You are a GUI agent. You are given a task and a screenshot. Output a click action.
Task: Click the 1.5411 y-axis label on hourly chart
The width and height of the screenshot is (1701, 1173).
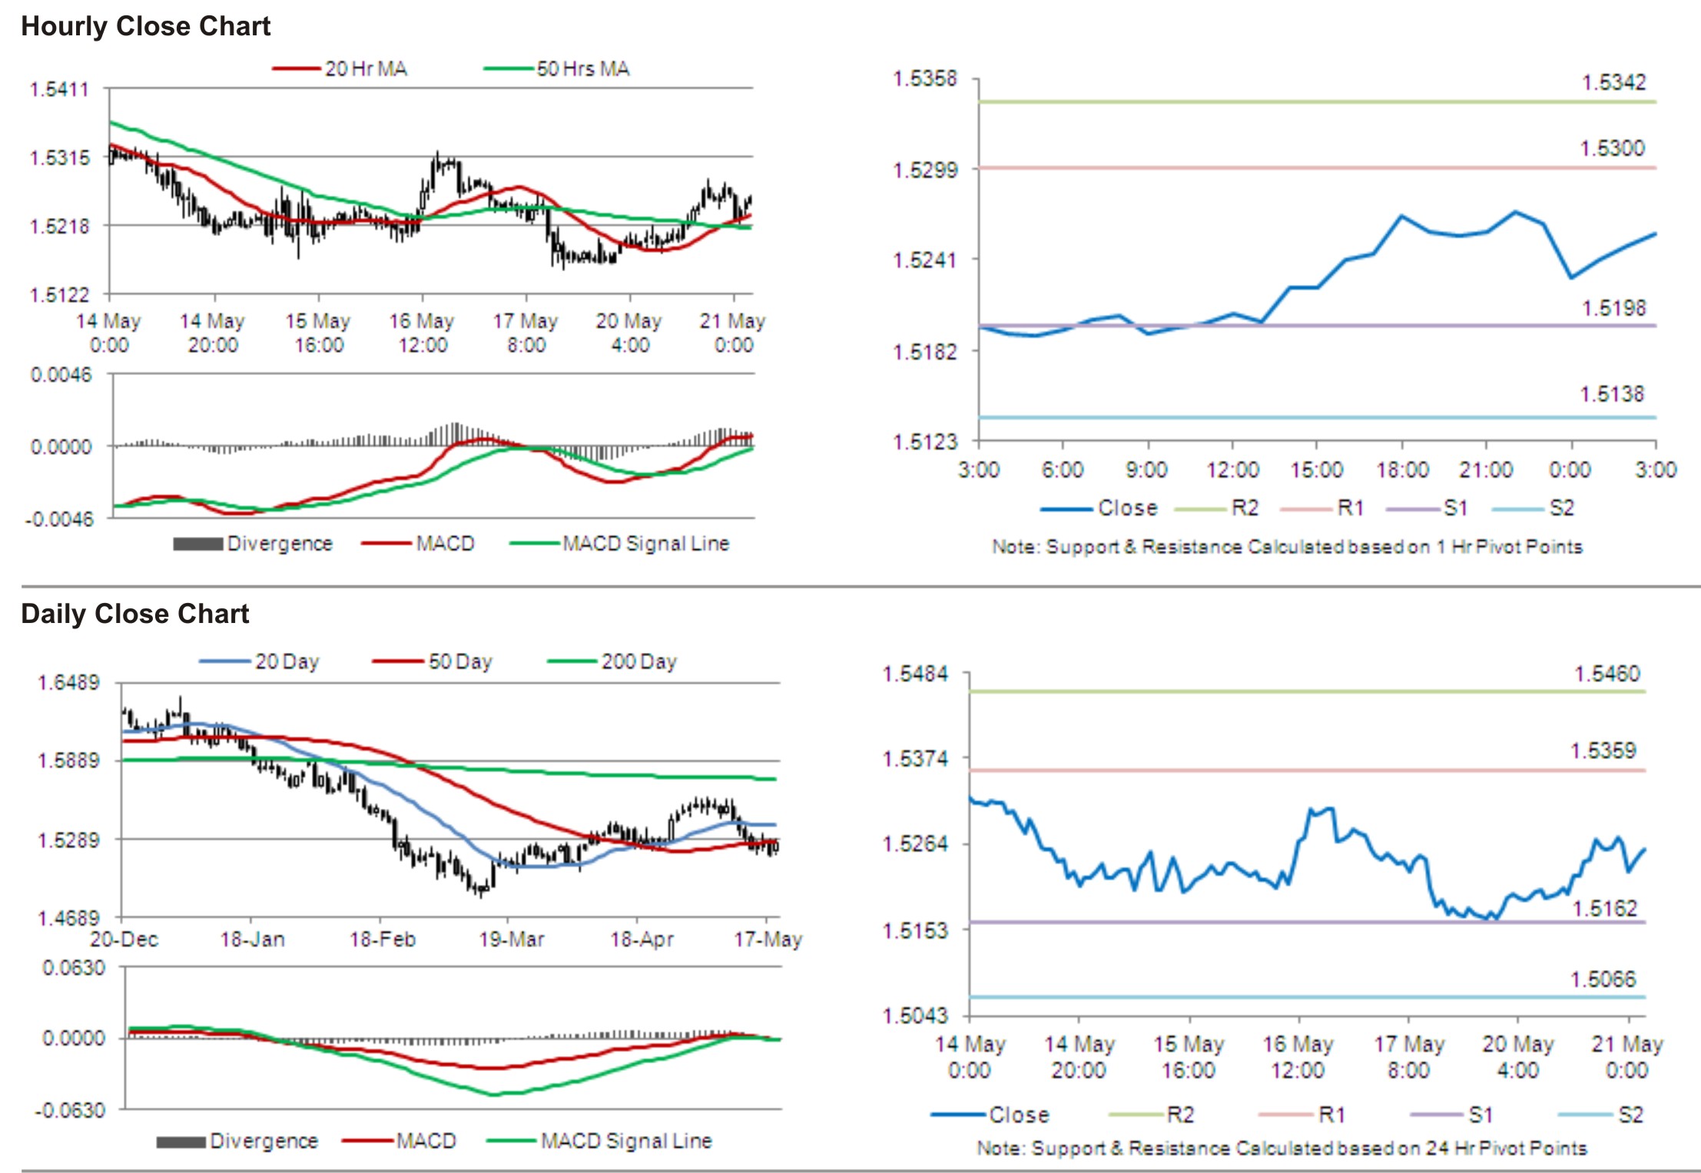[59, 89]
